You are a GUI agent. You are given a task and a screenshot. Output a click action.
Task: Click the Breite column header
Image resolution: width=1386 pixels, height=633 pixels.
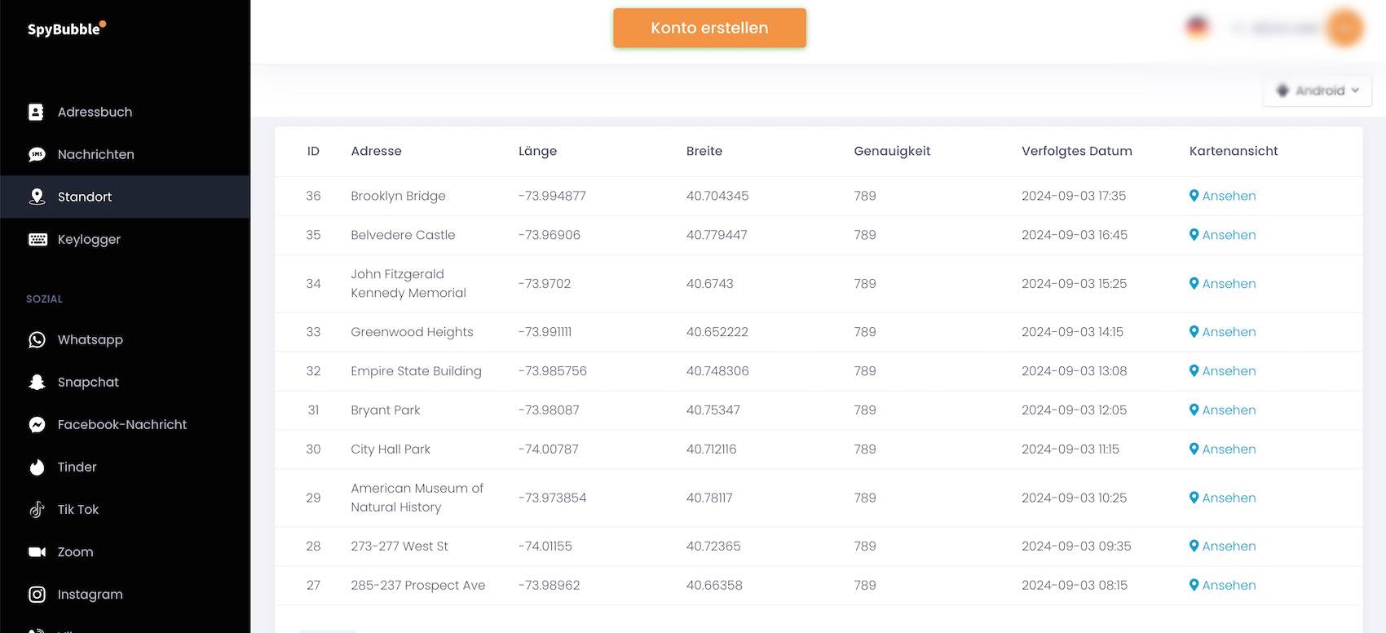point(704,151)
